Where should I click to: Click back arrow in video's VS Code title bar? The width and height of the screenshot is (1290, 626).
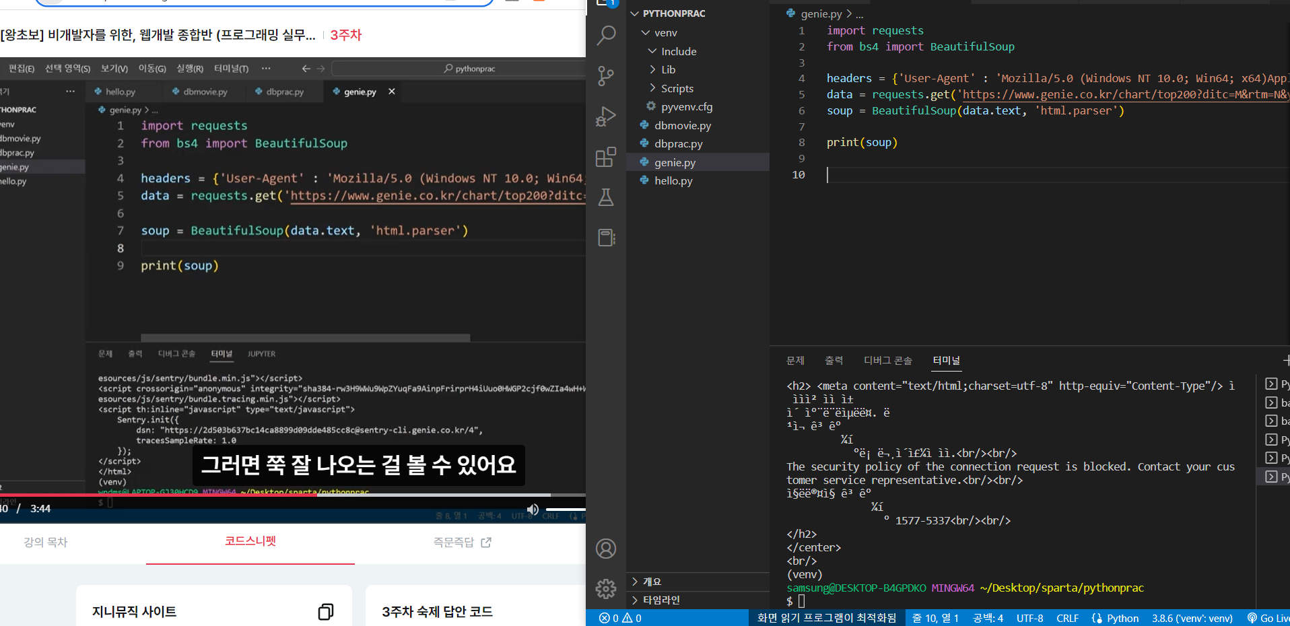(x=306, y=69)
